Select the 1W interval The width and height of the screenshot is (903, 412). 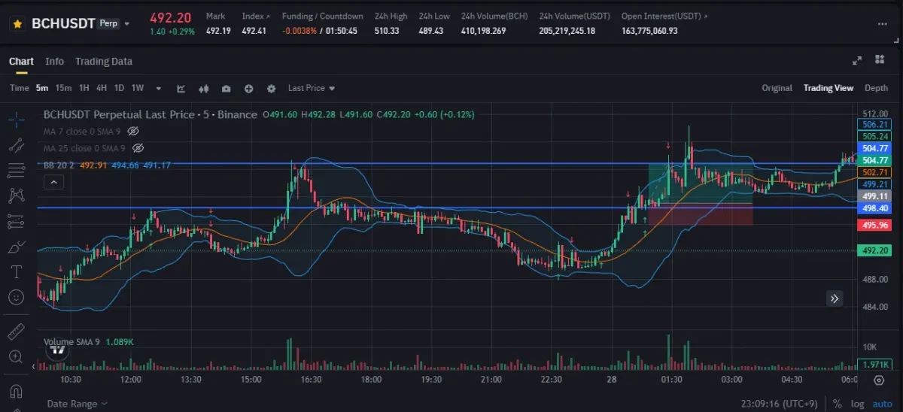point(138,88)
